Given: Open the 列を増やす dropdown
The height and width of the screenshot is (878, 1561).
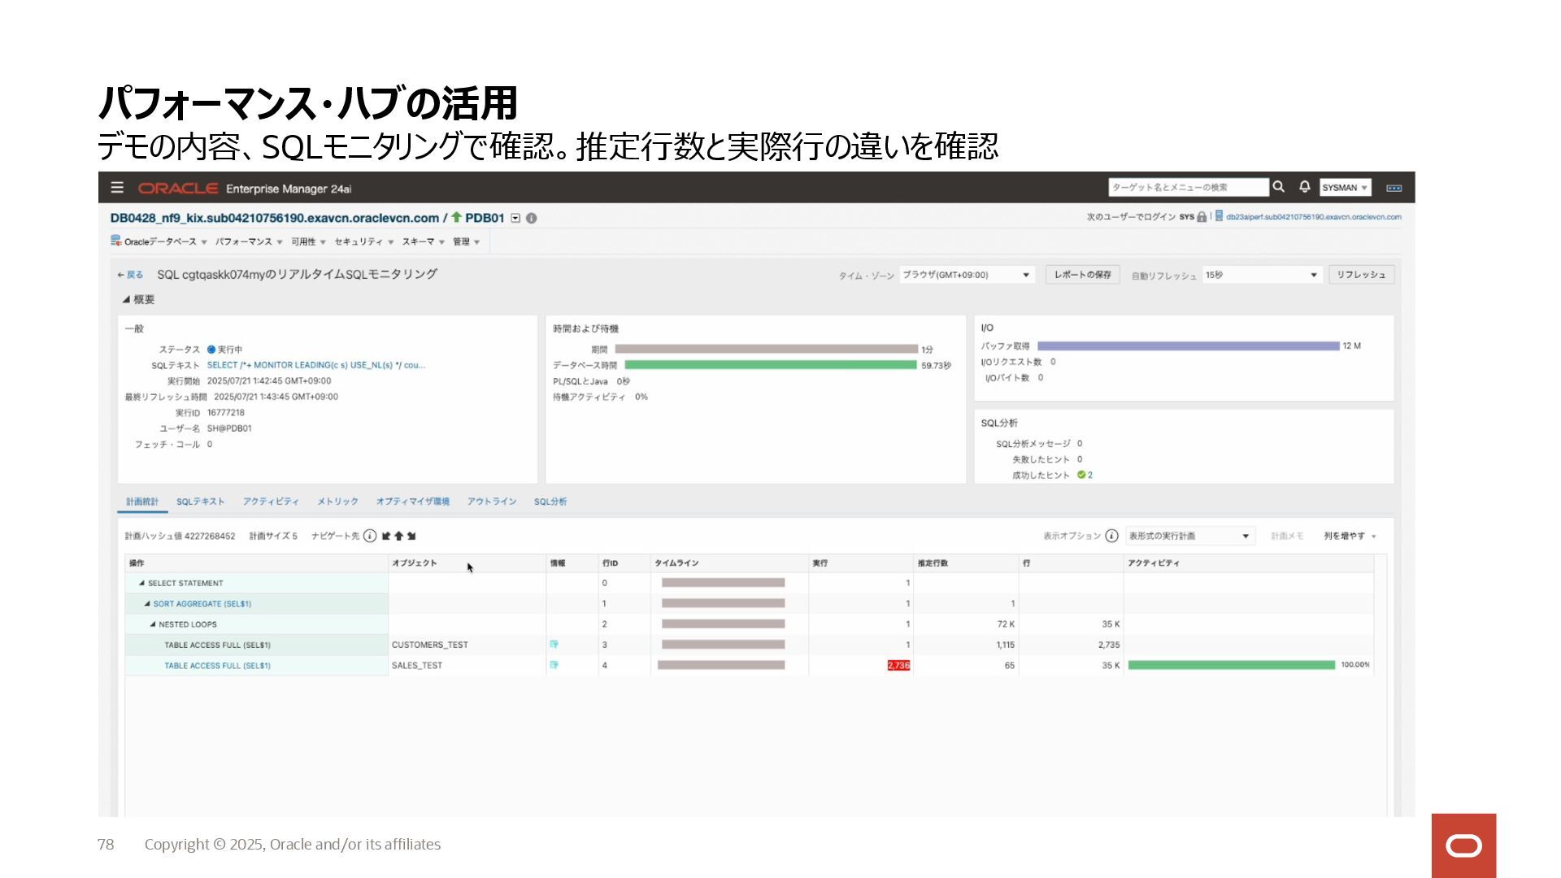Looking at the screenshot, I should tap(1350, 536).
